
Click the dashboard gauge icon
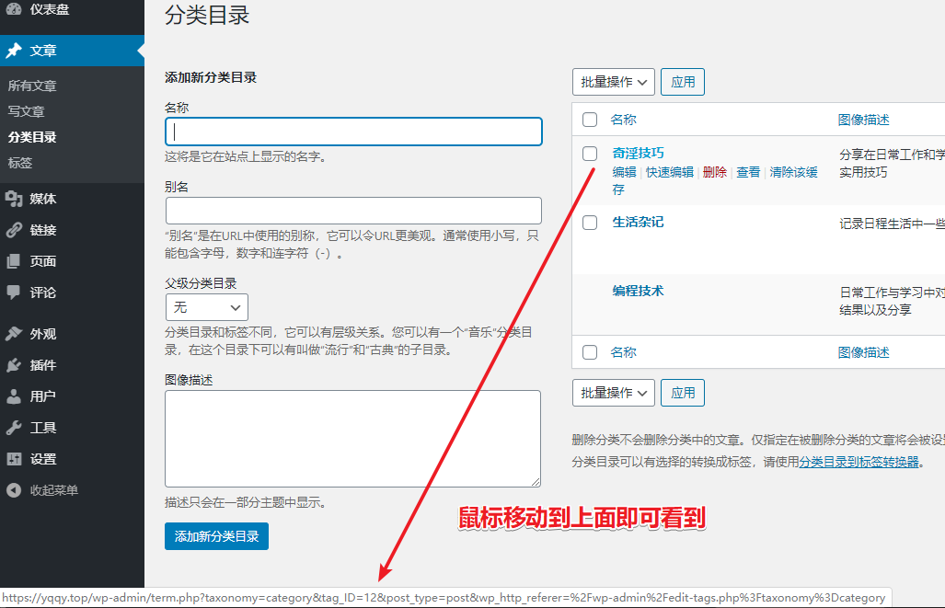click(x=14, y=8)
